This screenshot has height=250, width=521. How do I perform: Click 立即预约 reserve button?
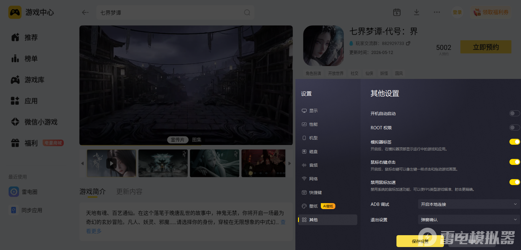[x=486, y=47]
